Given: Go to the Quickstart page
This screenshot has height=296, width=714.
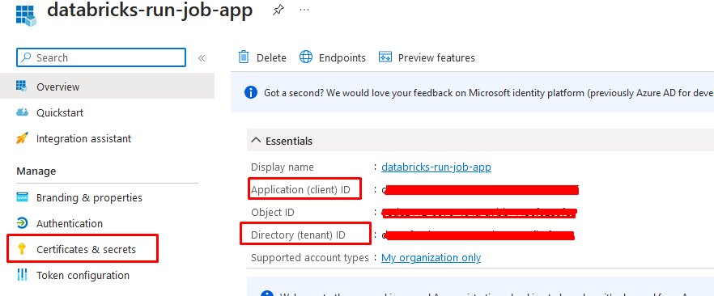Looking at the screenshot, I should 60,112.
